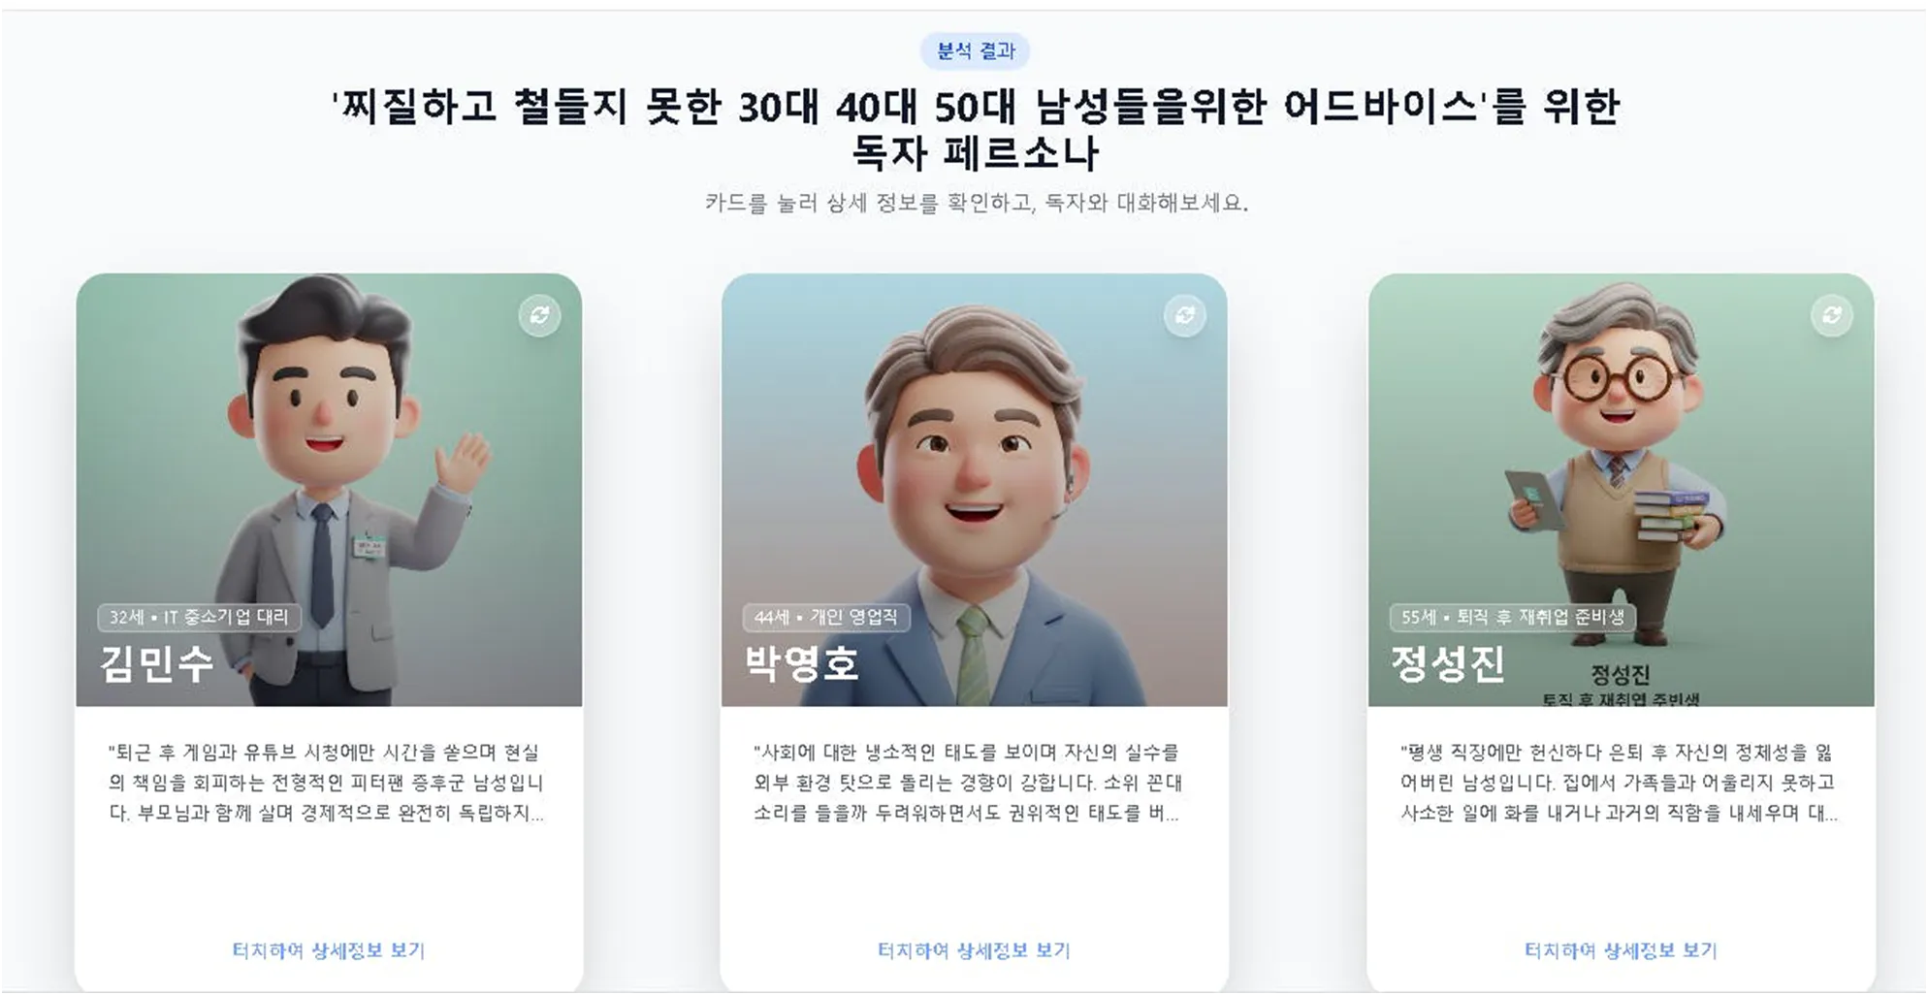
Task: Select the 분석 결과 badge
Action: (x=976, y=50)
